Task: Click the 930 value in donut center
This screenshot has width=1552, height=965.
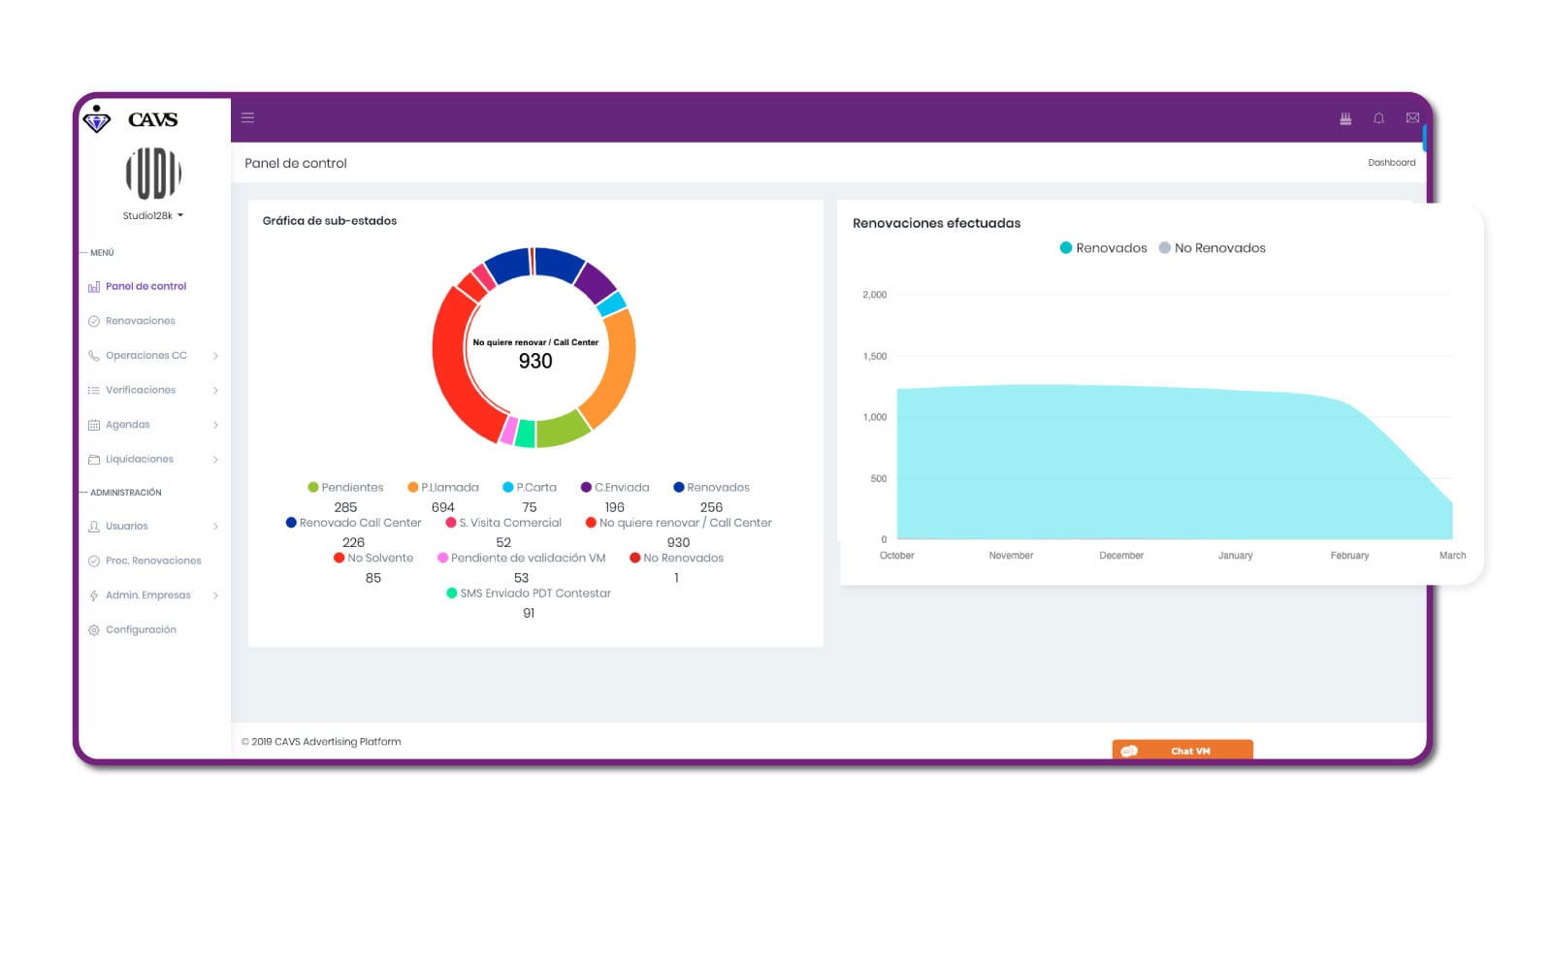Action: click(535, 361)
